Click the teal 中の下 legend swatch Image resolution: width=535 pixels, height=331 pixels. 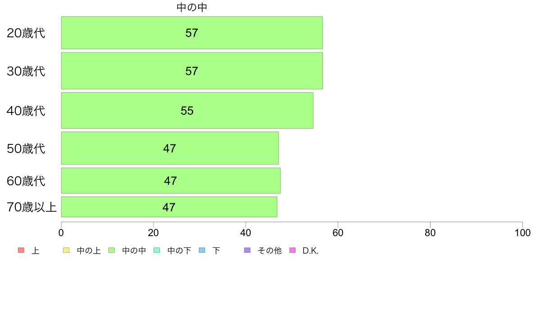[x=157, y=250]
